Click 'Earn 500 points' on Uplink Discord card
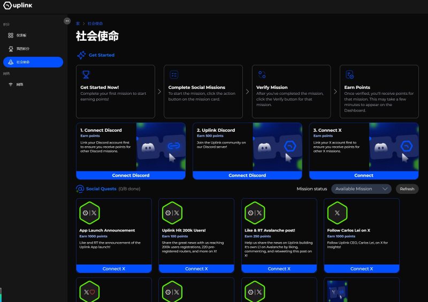Viewport: 428px width, 302px height. pyautogui.click(x=210, y=136)
